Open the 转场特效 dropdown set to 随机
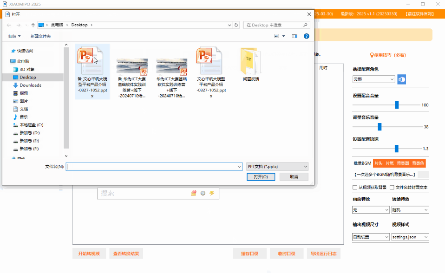Image resolution: width=445 pixels, height=273 pixels. tap(410, 210)
